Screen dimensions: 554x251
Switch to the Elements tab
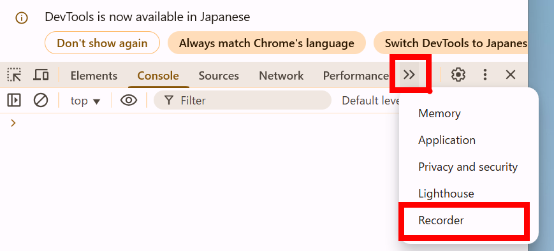click(x=94, y=76)
